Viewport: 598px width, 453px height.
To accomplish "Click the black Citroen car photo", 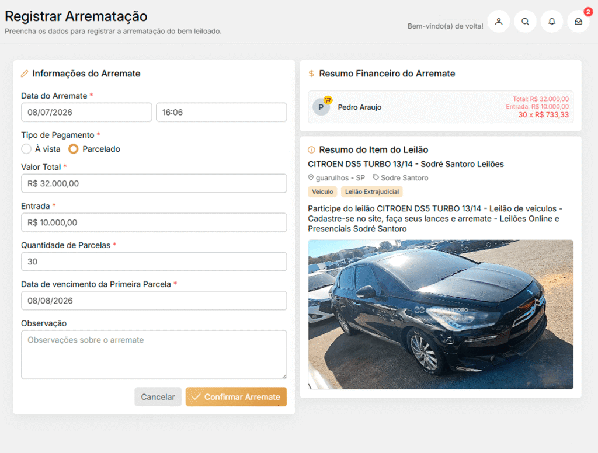I will click(440, 314).
